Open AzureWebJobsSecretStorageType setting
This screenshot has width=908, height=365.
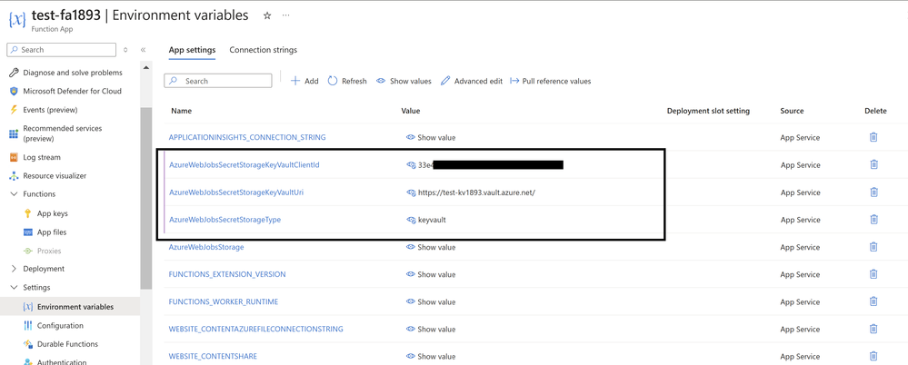[x=225, y=220]
